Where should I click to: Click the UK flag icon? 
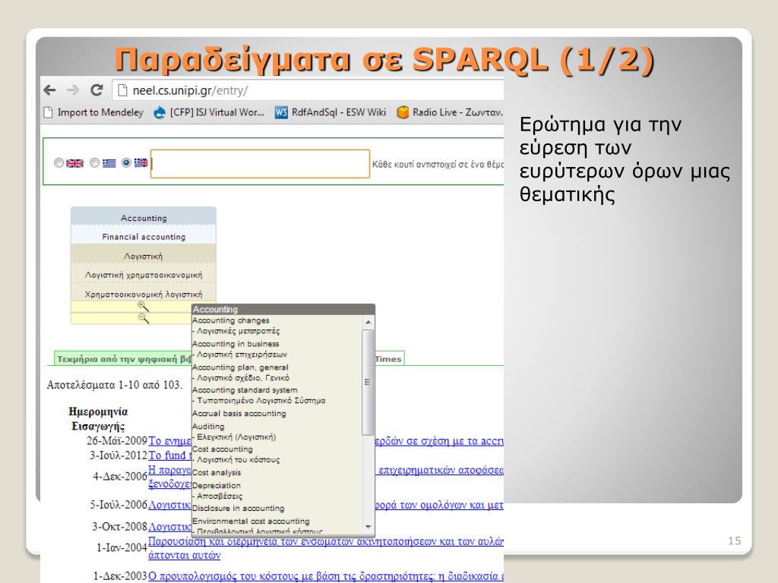(x=75, y=163)
